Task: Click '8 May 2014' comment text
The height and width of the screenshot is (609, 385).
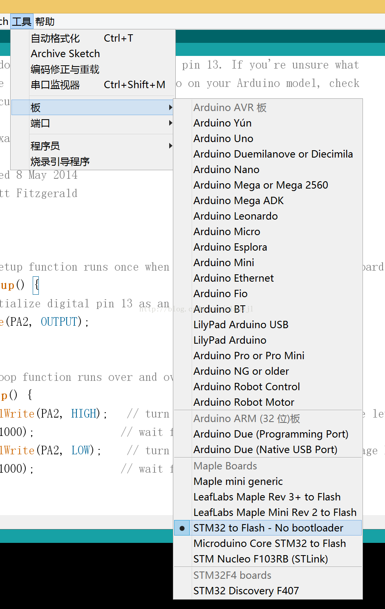Action: pos(47,175)
